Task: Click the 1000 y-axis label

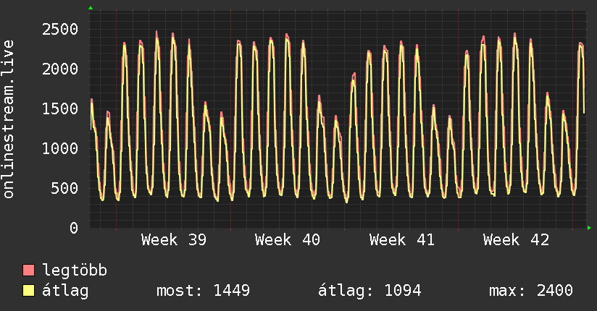Action: (60, 149)
